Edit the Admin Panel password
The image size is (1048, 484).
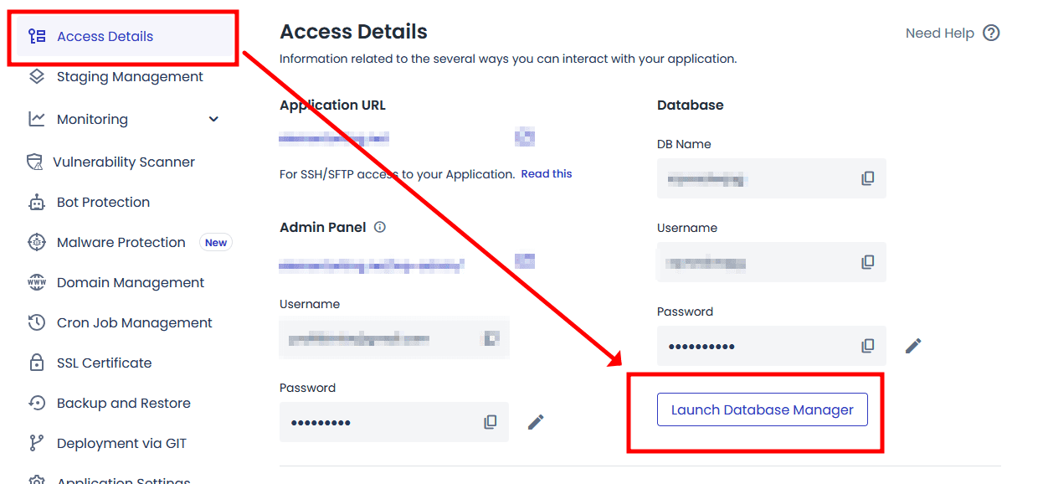tap(536, 422)
